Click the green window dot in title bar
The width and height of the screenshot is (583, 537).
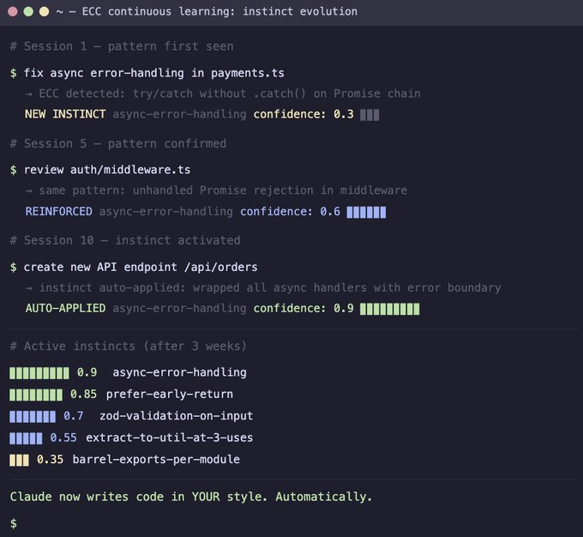click(28, 12)
